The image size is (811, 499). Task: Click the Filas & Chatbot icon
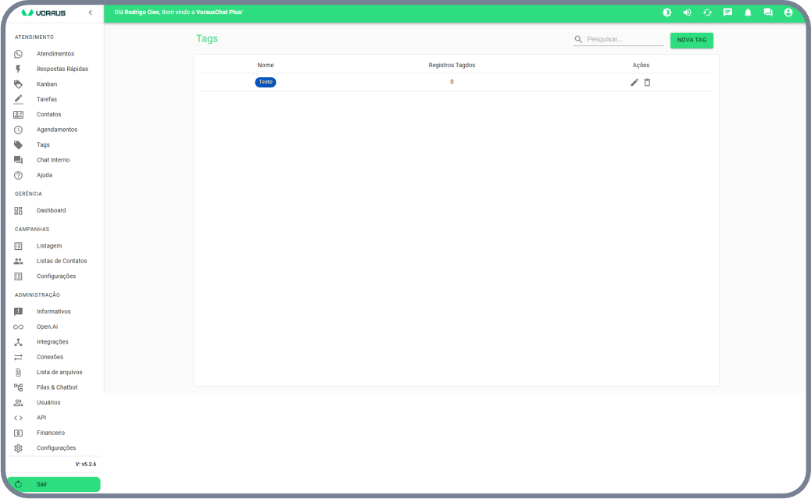click(x=19, y=387)
